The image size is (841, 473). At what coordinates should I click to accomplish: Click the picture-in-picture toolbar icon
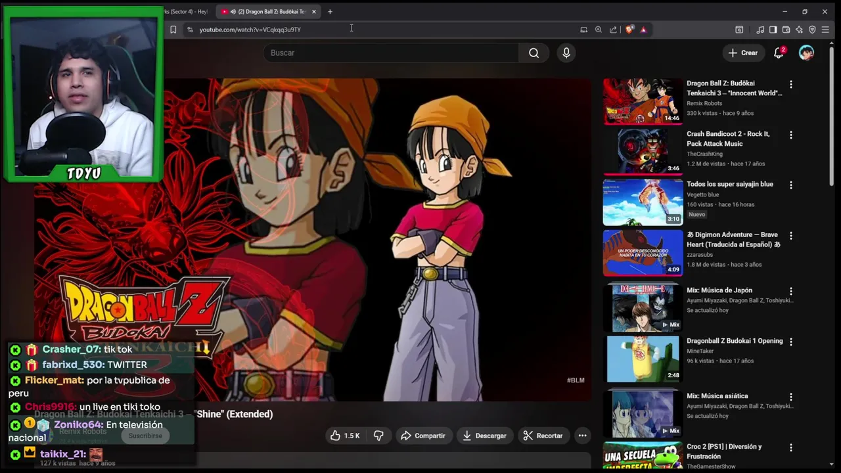[739, 30]
